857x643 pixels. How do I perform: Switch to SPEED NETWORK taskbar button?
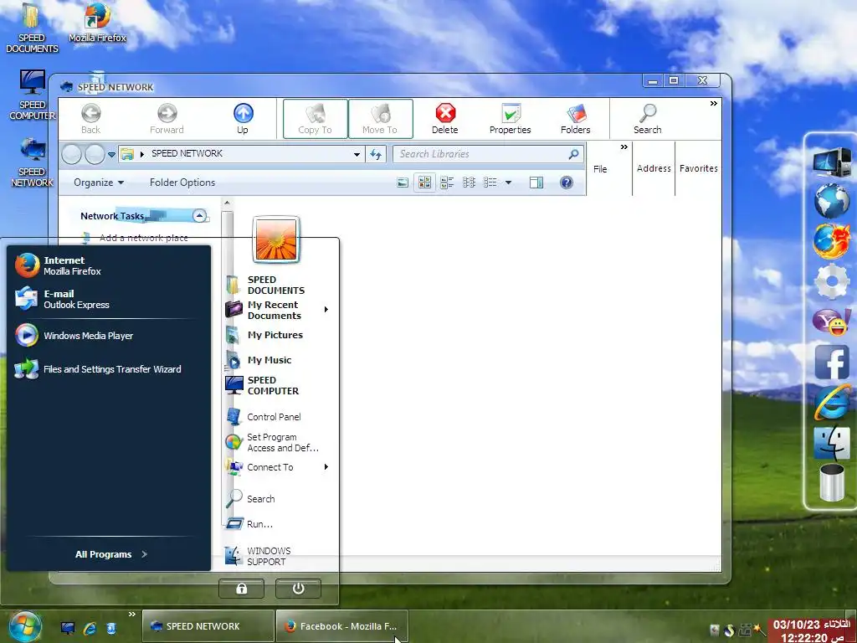[208, 626]
